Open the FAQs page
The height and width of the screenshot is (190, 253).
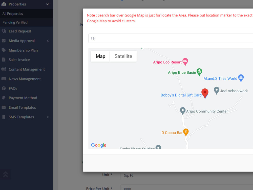[13, 88]
